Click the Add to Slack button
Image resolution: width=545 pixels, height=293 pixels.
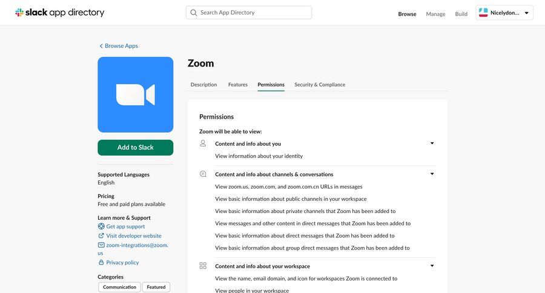(136, 147)
